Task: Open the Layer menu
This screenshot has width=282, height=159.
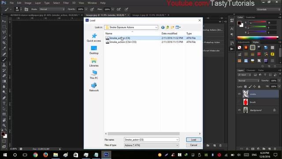Action: point(38,3)
